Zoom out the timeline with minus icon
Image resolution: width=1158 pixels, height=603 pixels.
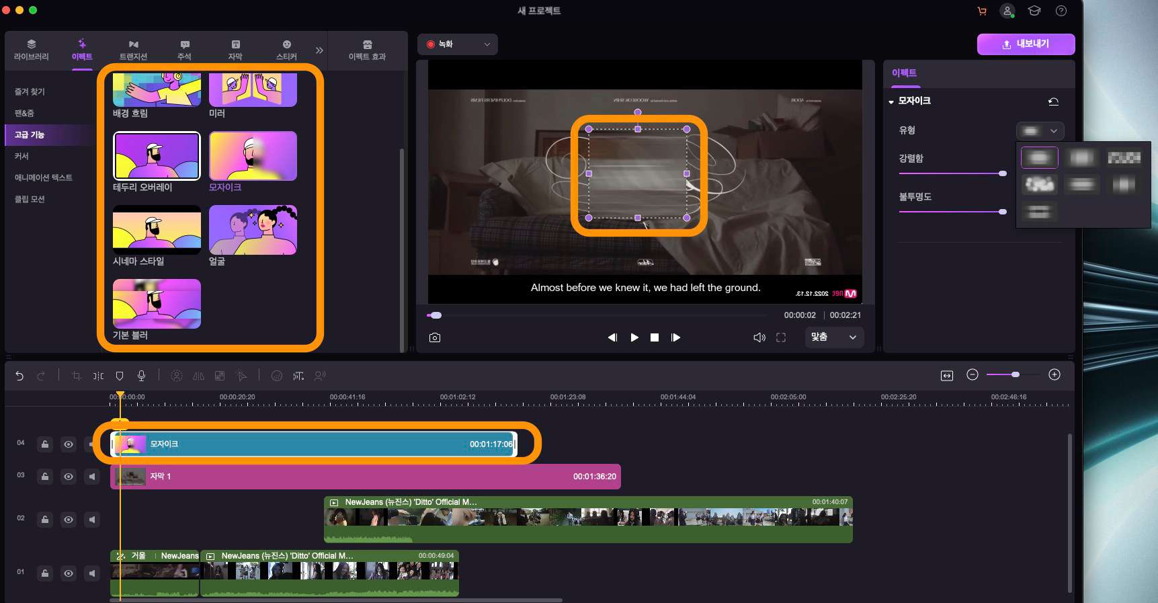973,374
